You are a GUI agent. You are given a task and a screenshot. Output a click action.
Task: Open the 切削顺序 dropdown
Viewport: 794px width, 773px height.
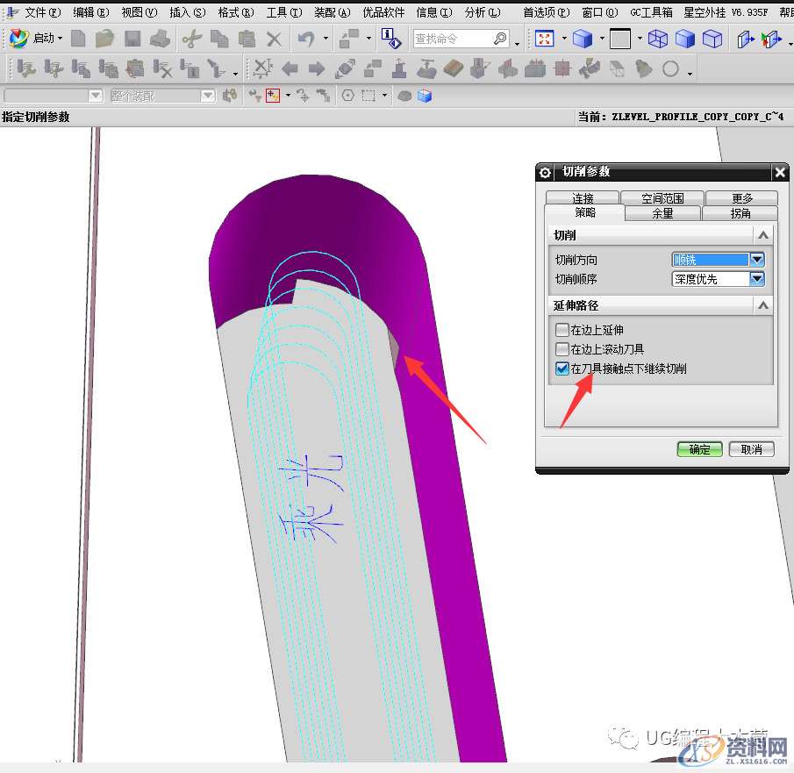(x=756, y=279)
